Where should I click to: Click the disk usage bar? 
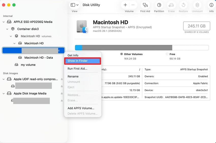pos(142,48)
